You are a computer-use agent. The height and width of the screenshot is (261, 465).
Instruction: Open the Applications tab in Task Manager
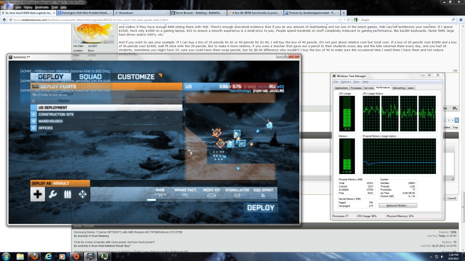pyautogui.click(x=341, y=88)
